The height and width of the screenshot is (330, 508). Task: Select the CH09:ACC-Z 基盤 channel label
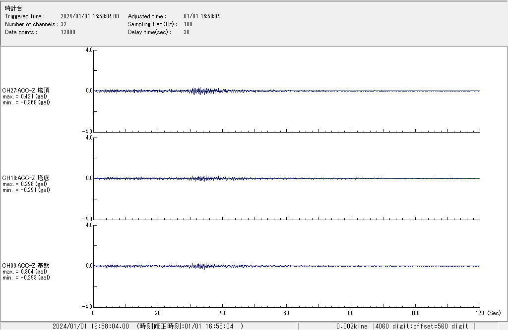(x=26, y=266)
